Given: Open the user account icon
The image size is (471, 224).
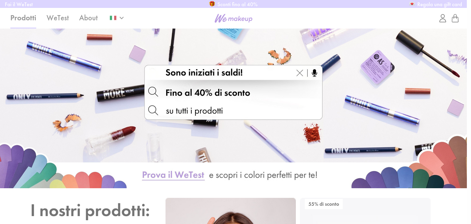Looking at the screenshot, I should (443, 18).
